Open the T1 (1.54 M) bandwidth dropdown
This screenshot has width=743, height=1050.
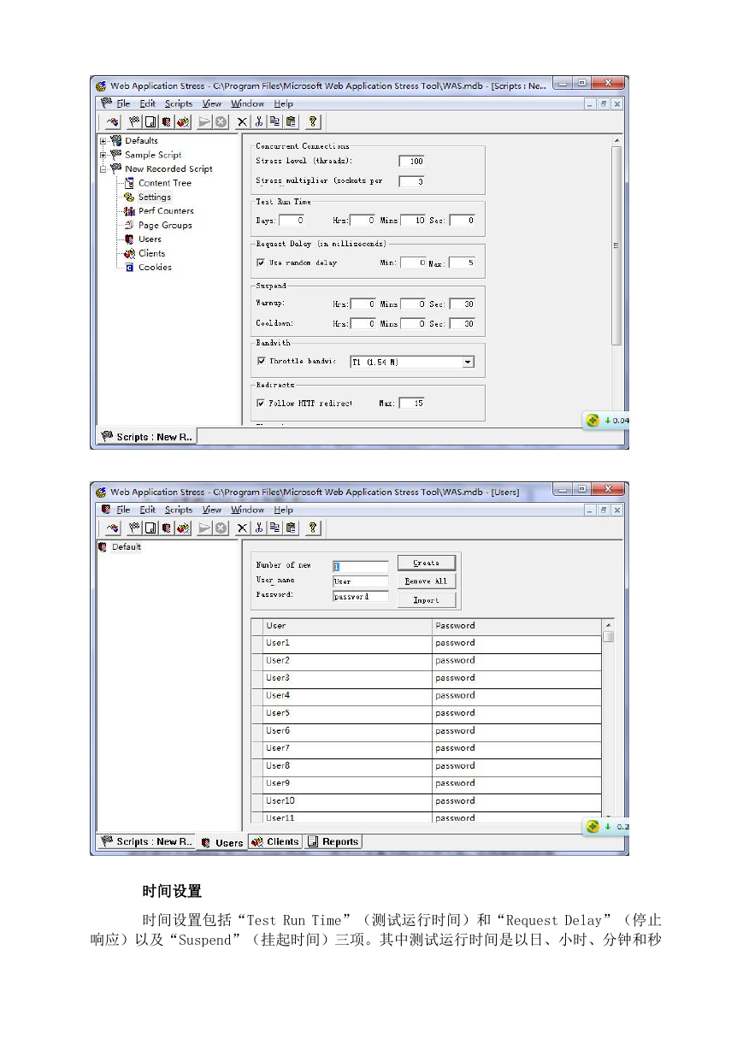pyautogui.click(x=468, y=362)
